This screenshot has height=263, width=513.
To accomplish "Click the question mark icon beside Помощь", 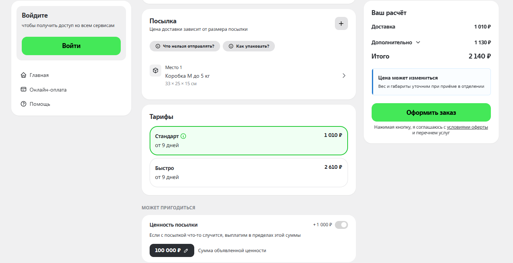I will 24,104.
